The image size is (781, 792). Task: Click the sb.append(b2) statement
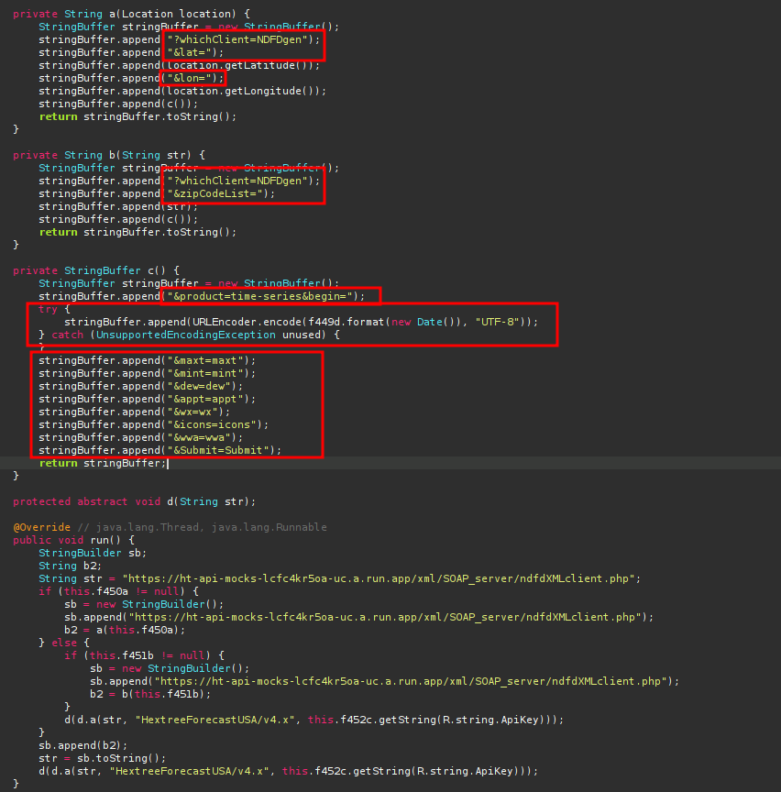[x=83, y=745]
